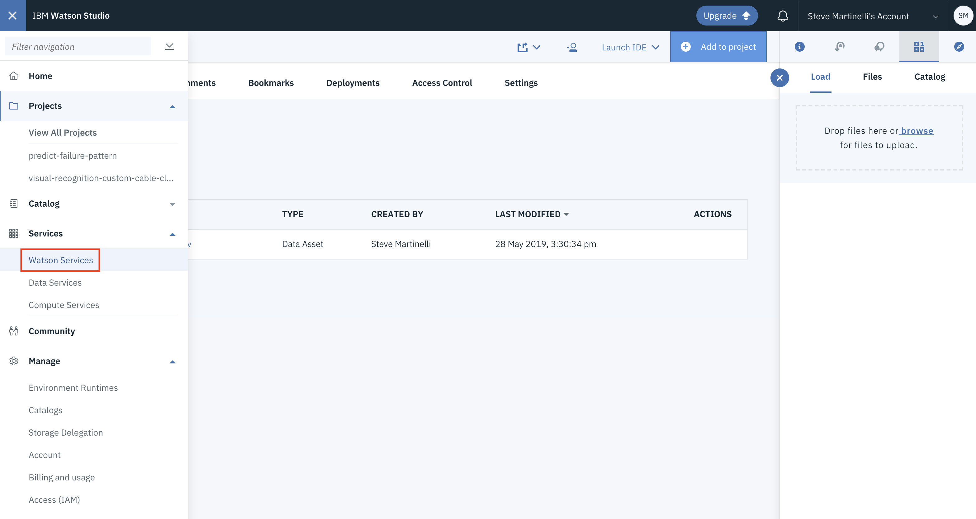Open the Access Control tab
Image resolution: width=976 pixels, height=519 pixels.
442,83
